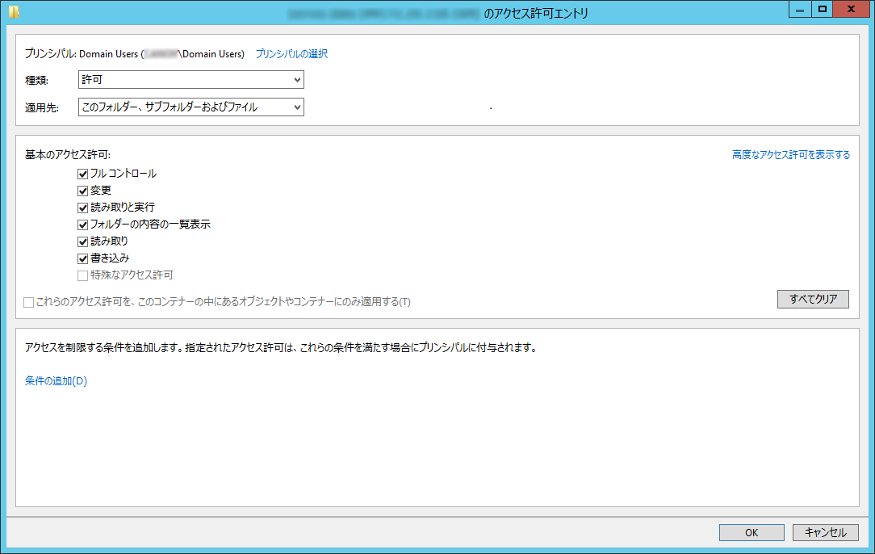Click the 基本のアクセス許可: heading text
Screen dimensions: 875x554
(x=68, y=155)
